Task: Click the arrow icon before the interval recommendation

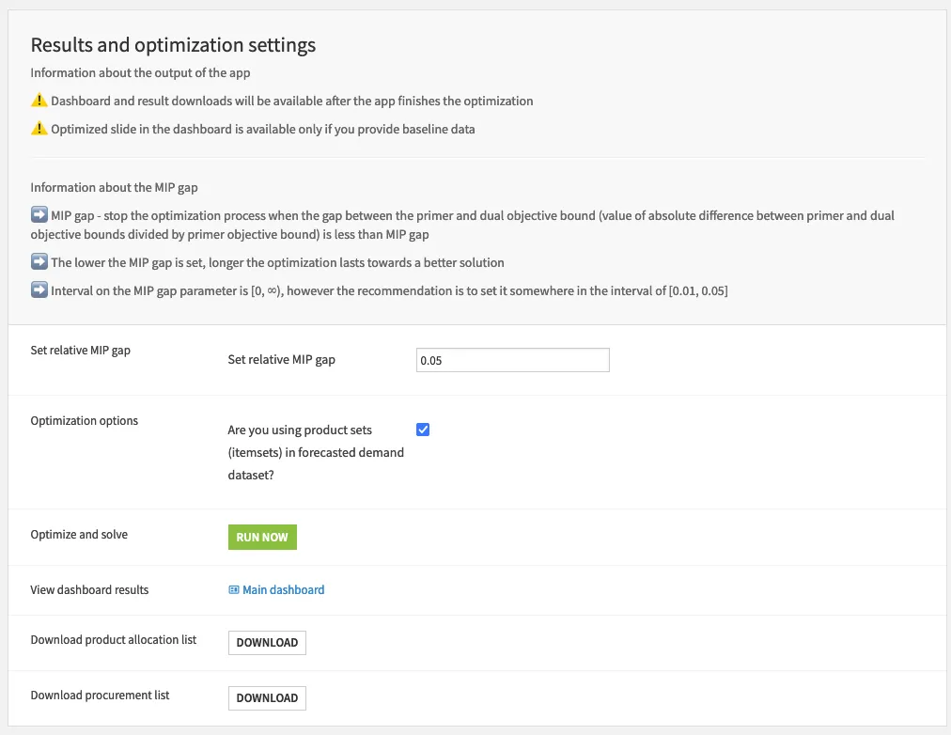Action: point(39,290)
